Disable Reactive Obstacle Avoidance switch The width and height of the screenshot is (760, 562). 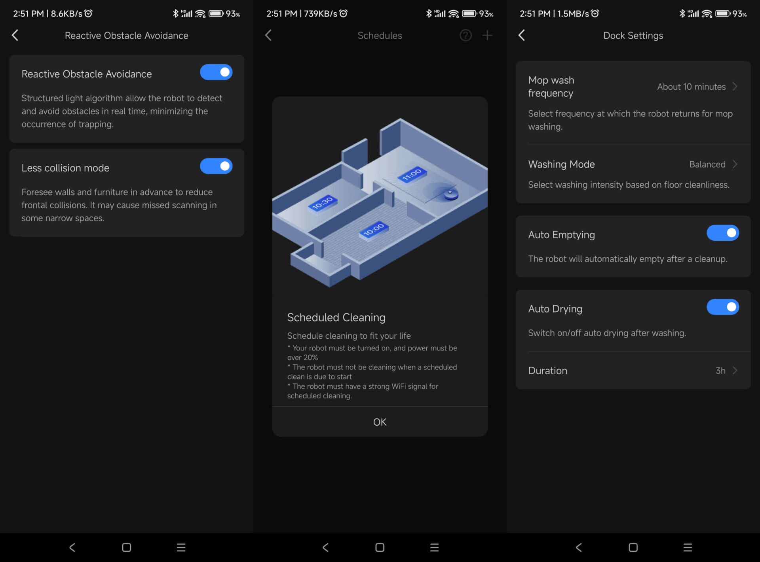(x=216, y=72)
